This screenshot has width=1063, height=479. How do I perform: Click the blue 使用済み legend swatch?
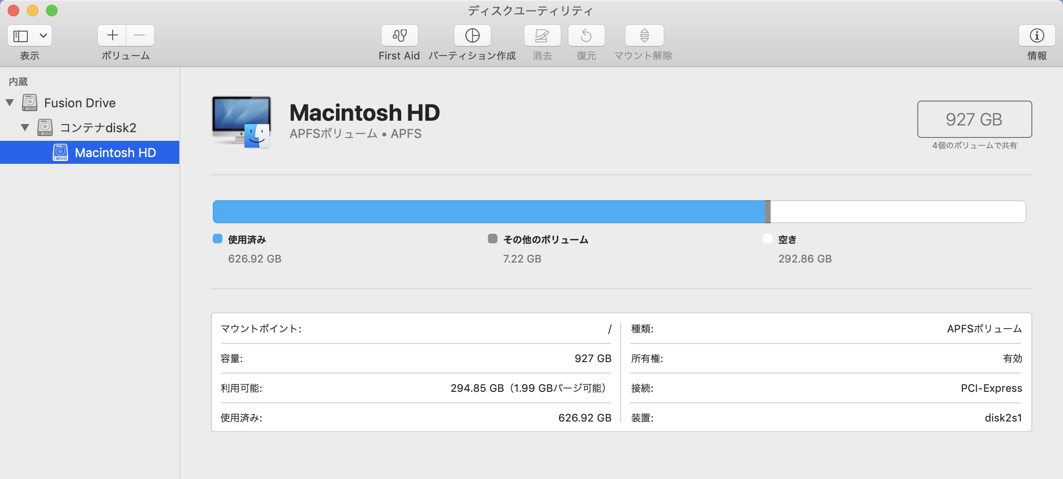(x=218, y=239)
